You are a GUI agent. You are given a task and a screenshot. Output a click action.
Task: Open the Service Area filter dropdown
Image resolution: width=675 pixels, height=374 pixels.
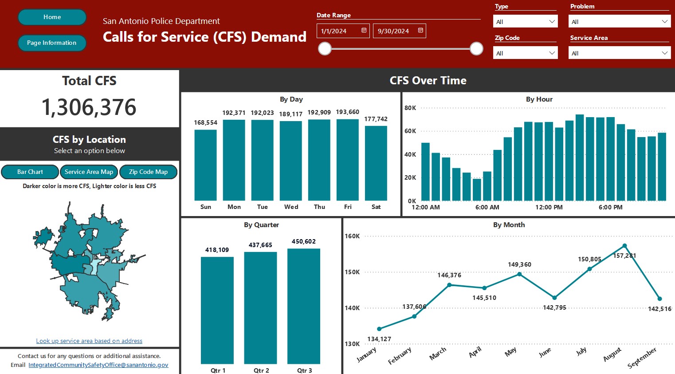(x=620, y=53)
